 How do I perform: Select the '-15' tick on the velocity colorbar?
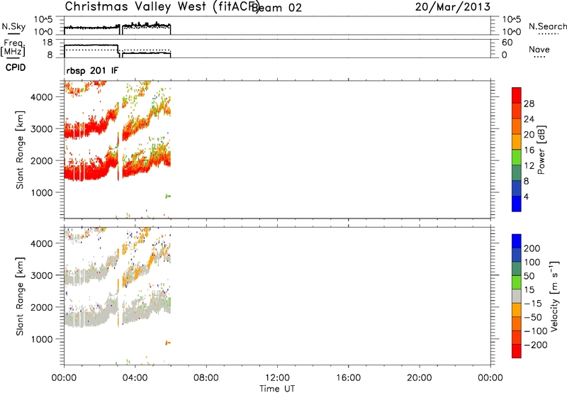(x=533, y=304)
